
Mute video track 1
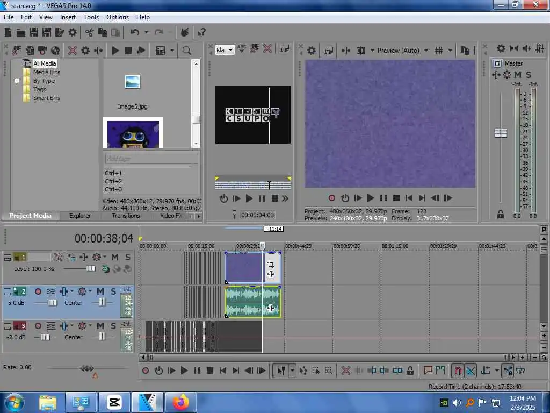115,257
